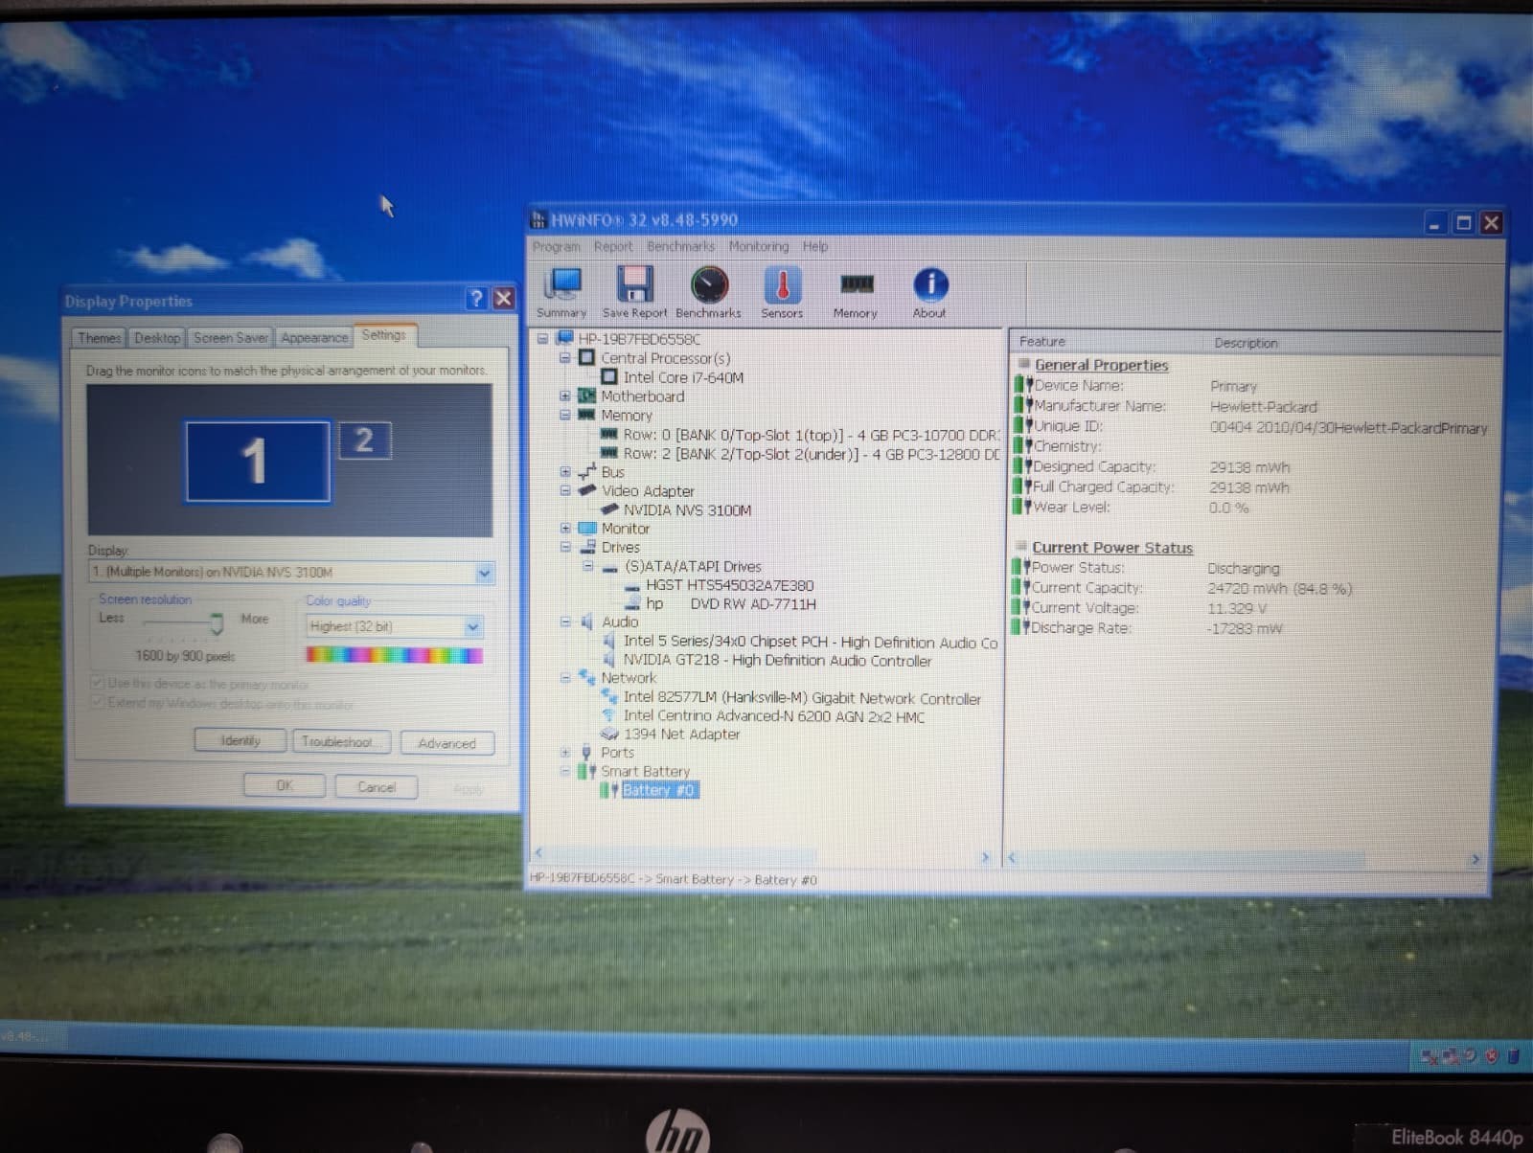Image resolution: width=1533 pixels, height=1153 pixels.
Task: Open the Summary toolbar icon in HWiNFO
Action: pyautogui.click(x=562, y=292)
